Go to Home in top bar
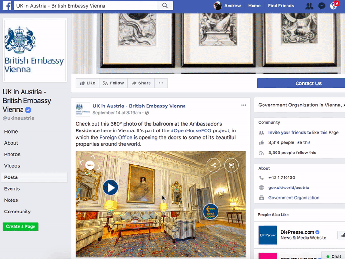This screenshot has height=259, width=345. [x=254, y=6]
